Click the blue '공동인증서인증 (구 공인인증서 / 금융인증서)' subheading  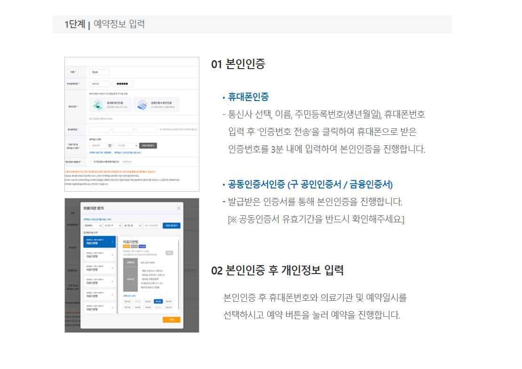pos(310,184)
